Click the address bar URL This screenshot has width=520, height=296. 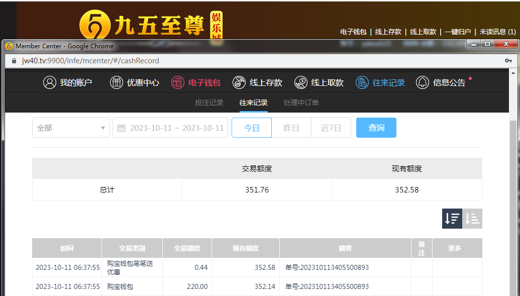[90, 61]
